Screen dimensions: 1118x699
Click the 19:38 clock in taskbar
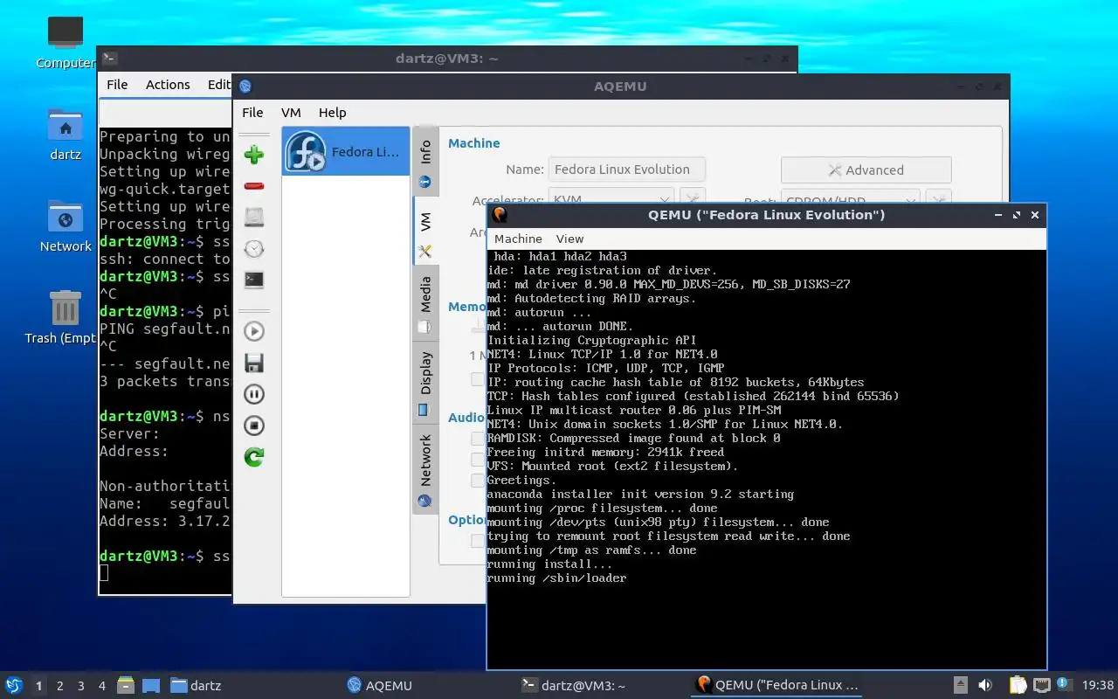click(x=1098, y=686)
